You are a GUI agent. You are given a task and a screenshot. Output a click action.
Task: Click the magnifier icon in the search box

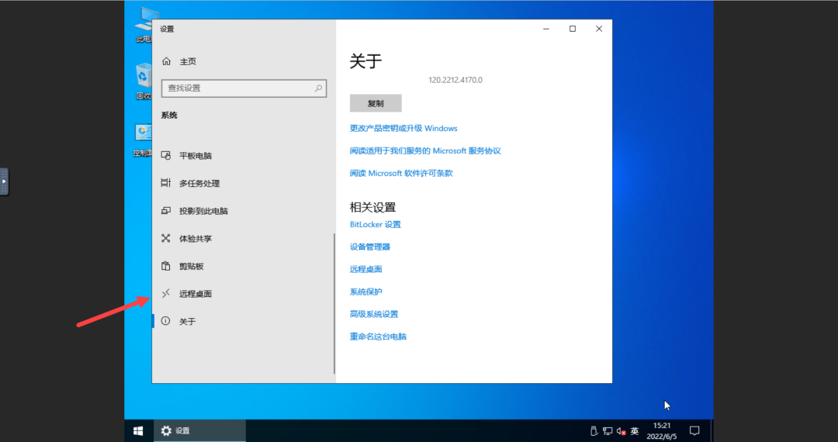click(319, 88)
